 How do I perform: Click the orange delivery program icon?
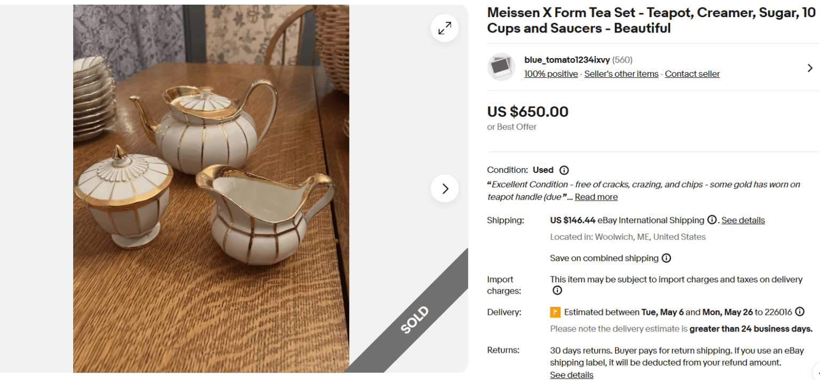click(x=555, y=312)
